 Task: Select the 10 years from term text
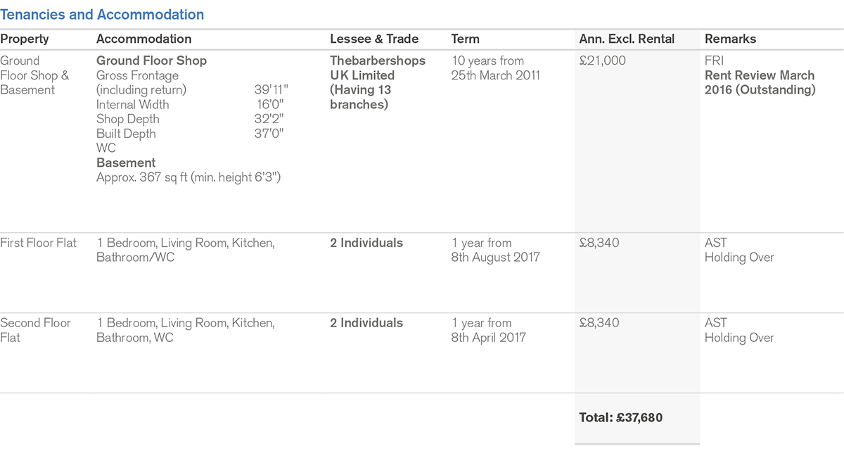pos(487,61)
